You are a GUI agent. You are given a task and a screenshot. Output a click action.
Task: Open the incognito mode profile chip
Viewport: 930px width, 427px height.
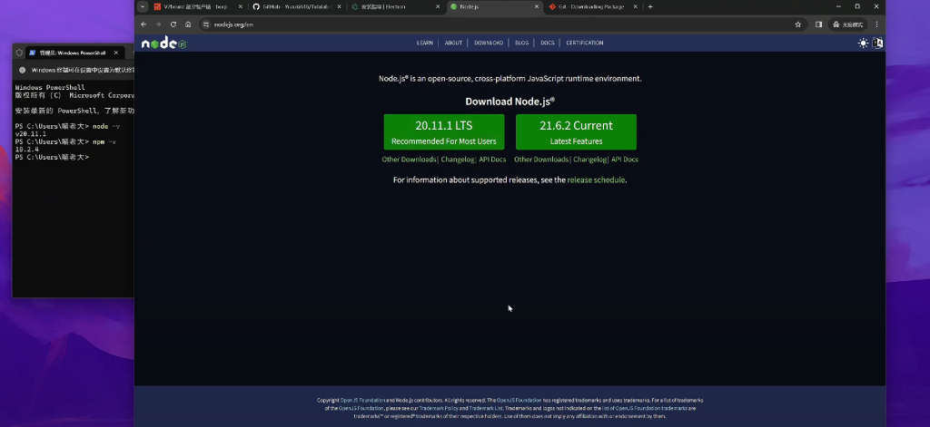click(847, 24)
